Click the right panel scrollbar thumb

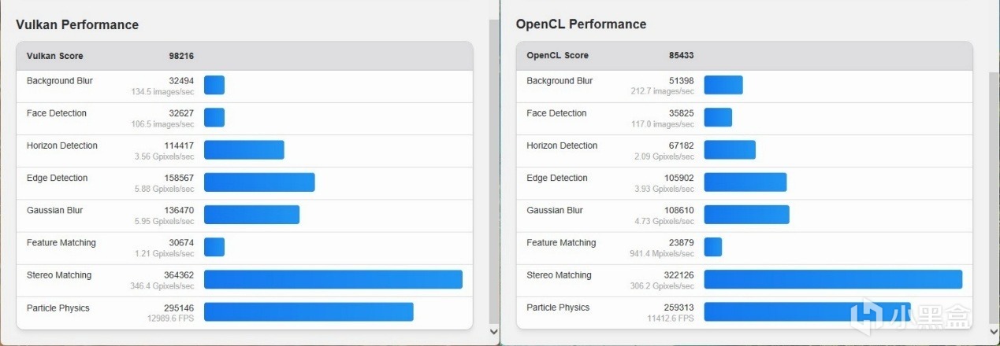(x=994, y=197)
